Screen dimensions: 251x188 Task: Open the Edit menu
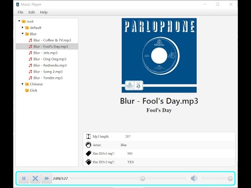pyautogui.click(x=31, y=12)
